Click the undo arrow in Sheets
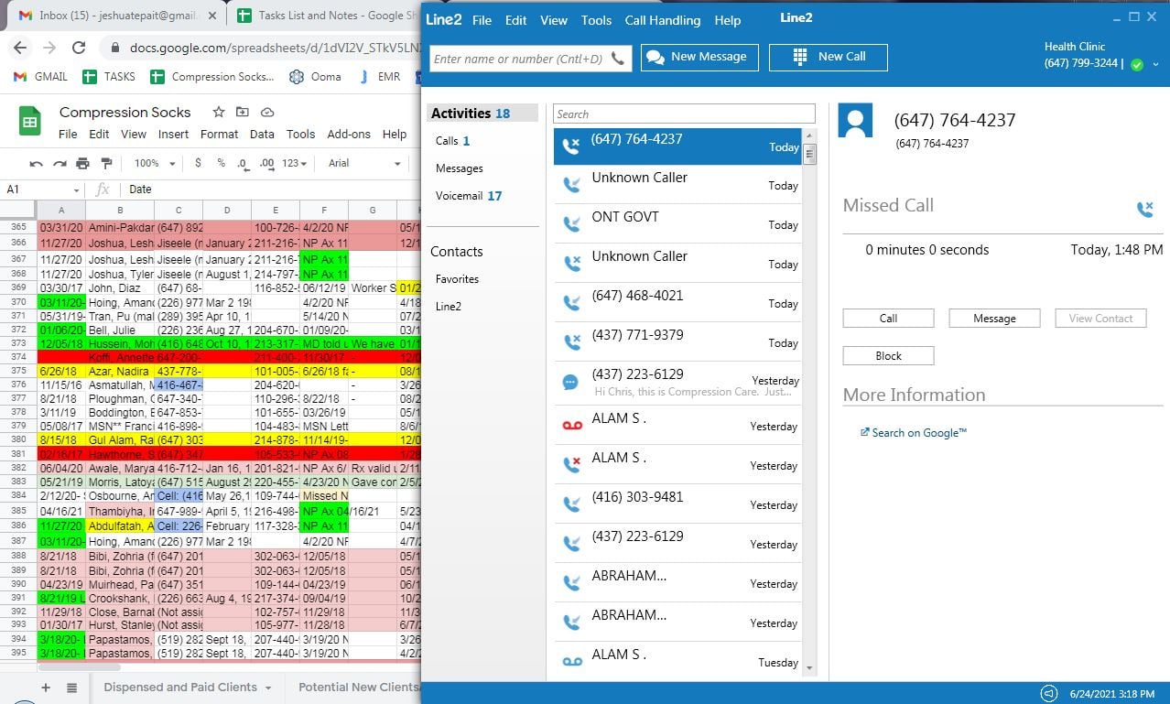 tap(37, 163)
